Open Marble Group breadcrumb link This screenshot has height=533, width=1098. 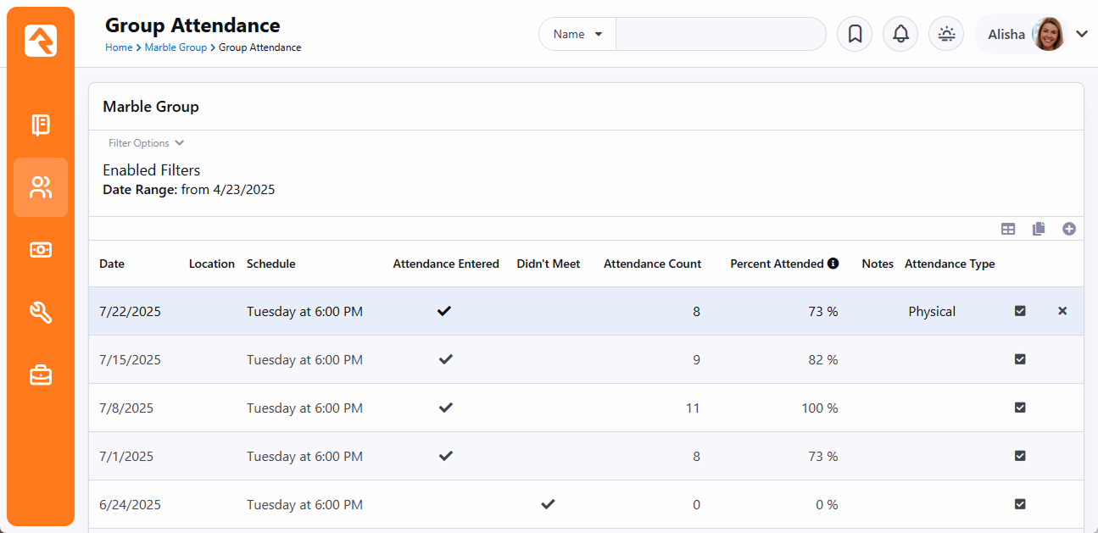(176, 47)
